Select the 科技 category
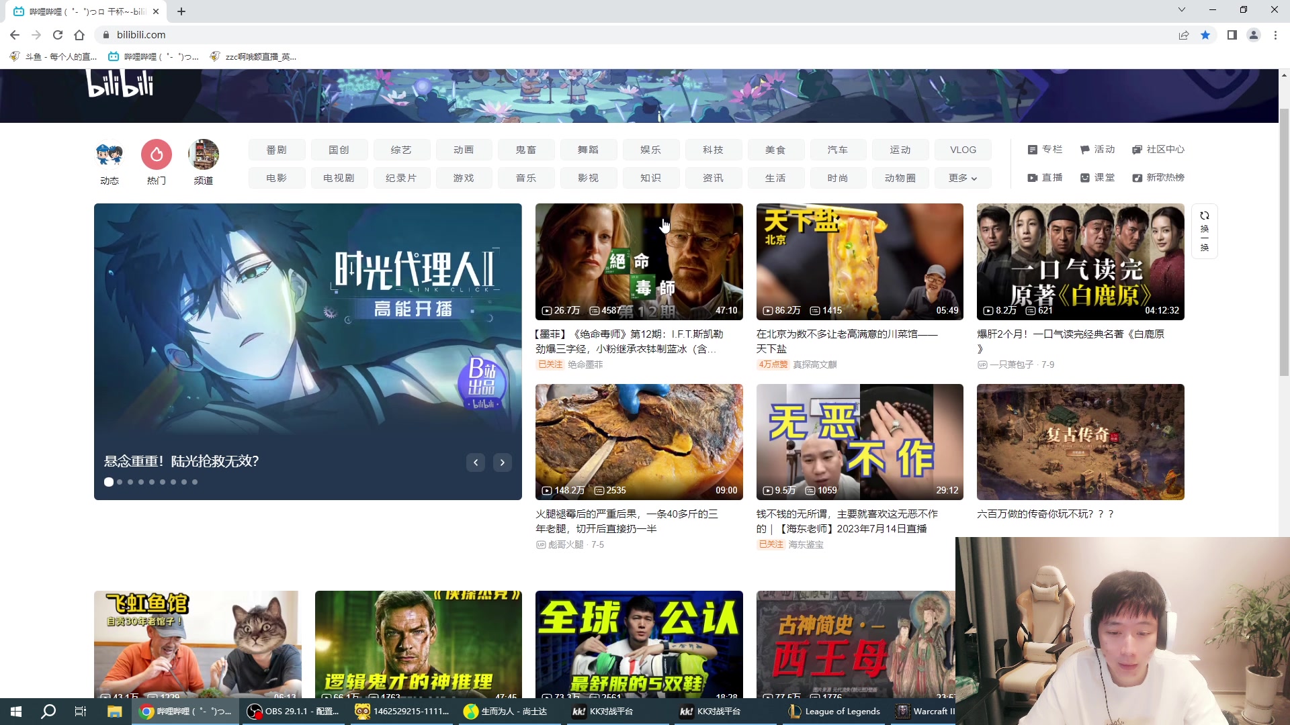1290x725 pixels. click(x=714, y=150)
